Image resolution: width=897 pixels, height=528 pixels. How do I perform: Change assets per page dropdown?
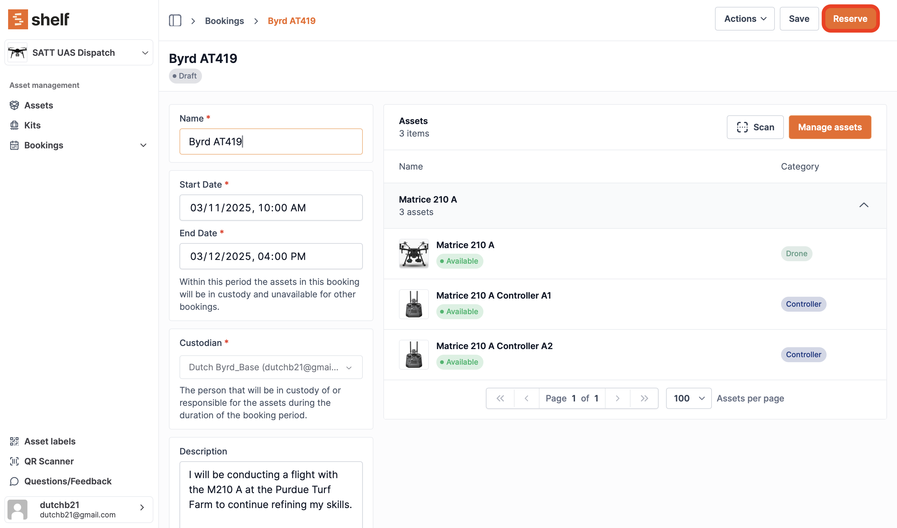pyautogui.click(x=688, y=398)
